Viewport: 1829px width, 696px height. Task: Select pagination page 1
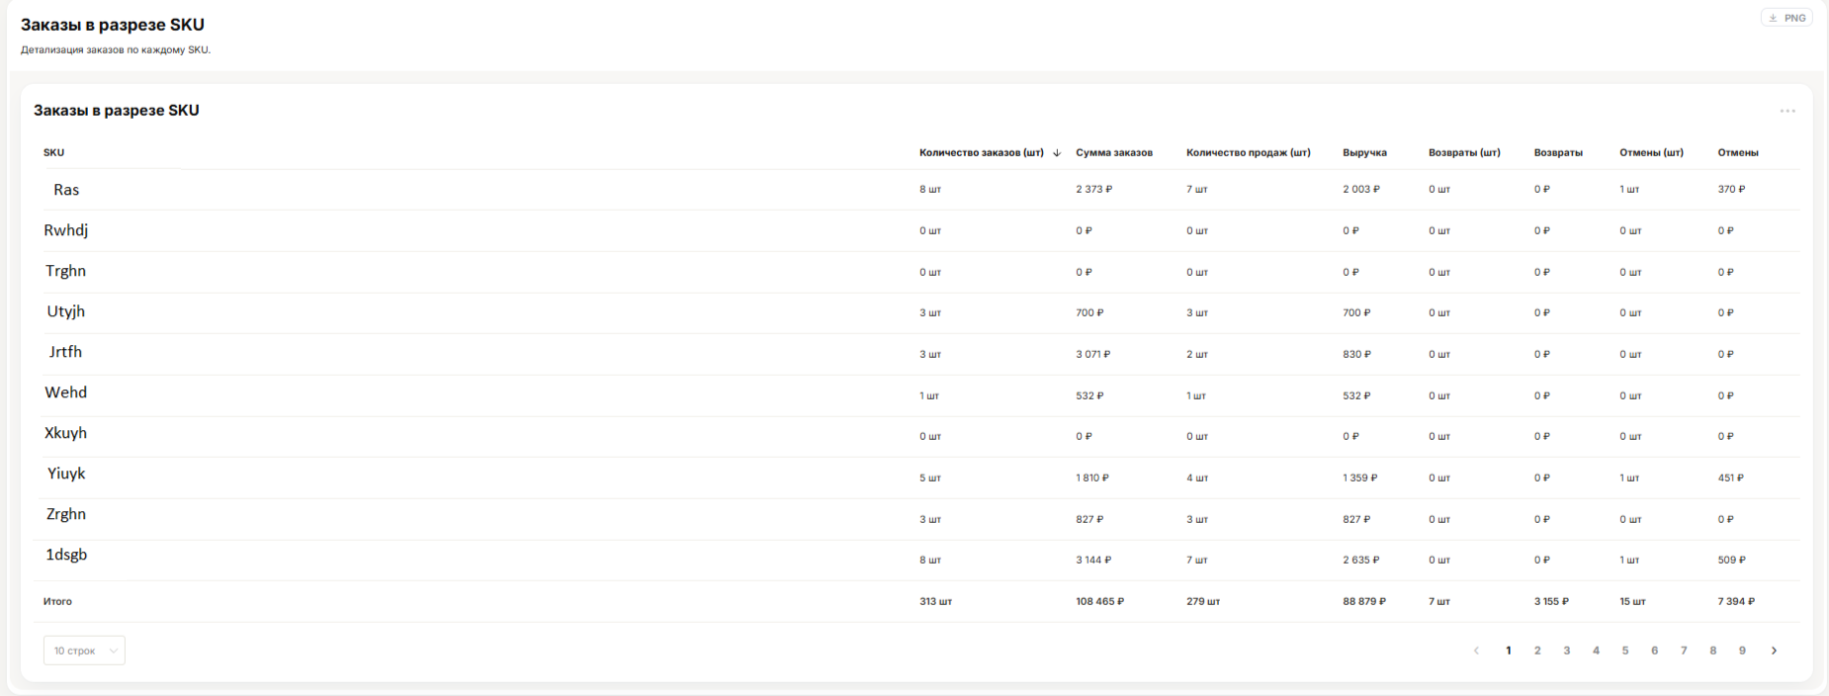click(x=1509, y=651)
